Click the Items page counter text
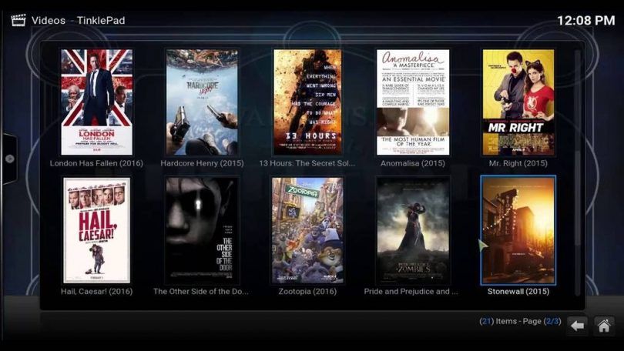 pos(519,321)
